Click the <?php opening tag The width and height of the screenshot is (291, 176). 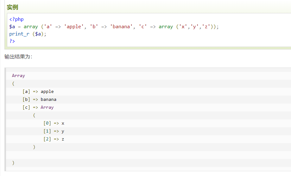16,19
